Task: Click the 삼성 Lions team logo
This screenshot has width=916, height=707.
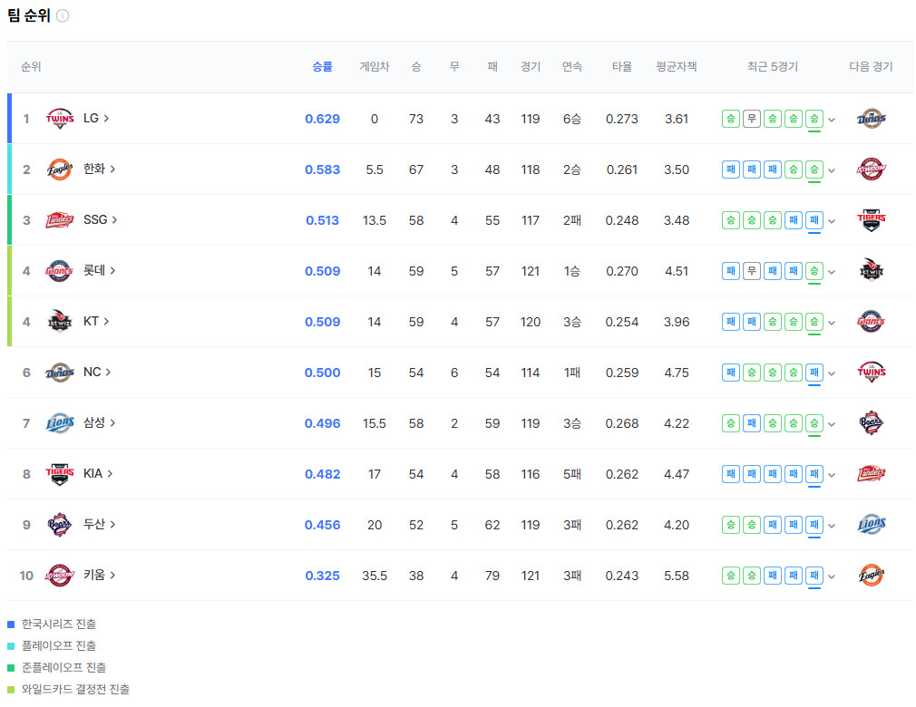Action: click(59, 423)
